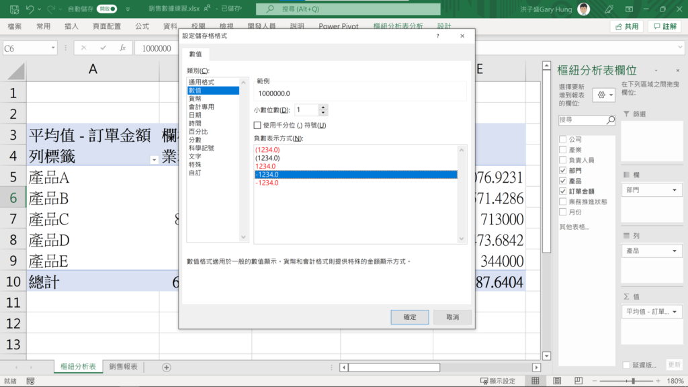Open the 檔案 menu tab
This screenshot has width=688, height=387.
click(x=15, y=26)
